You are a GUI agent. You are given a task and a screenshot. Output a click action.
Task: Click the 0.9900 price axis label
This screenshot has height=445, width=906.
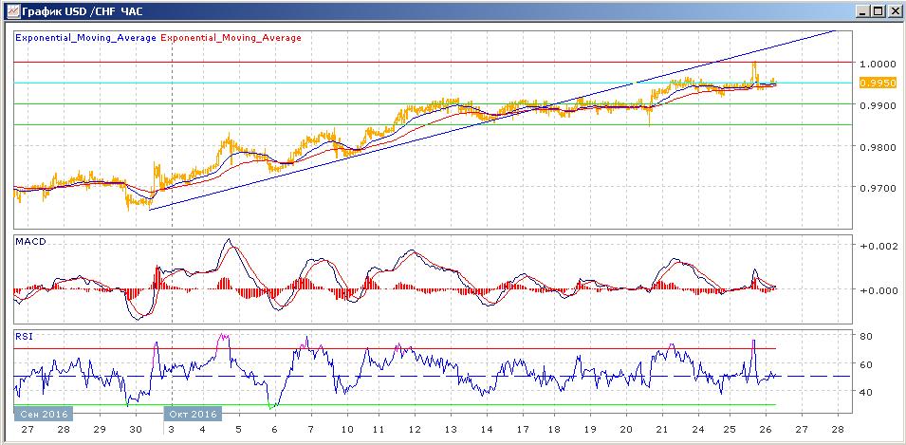(x=878, y=105)
